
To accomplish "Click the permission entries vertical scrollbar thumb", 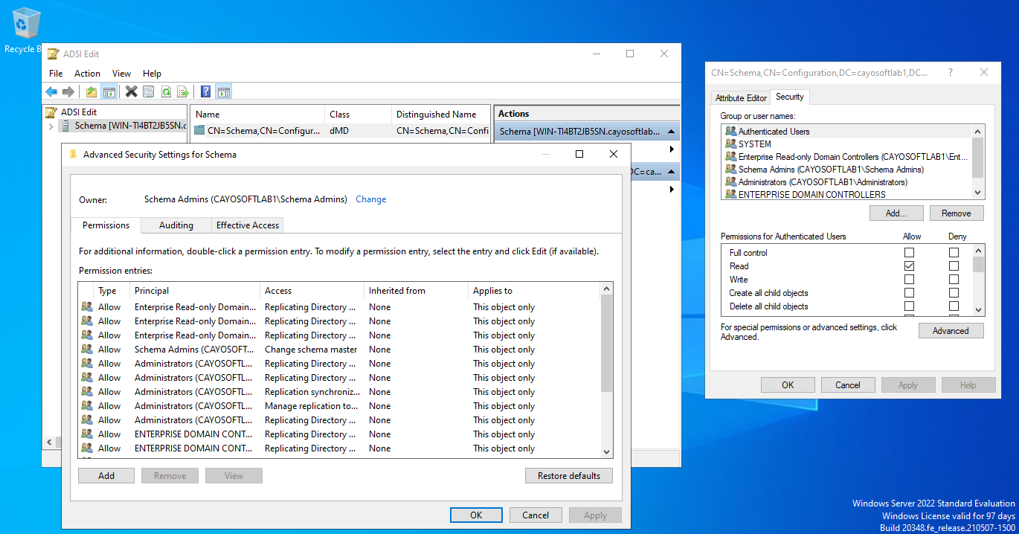I will pyautogui.click(x=606, y=342).
